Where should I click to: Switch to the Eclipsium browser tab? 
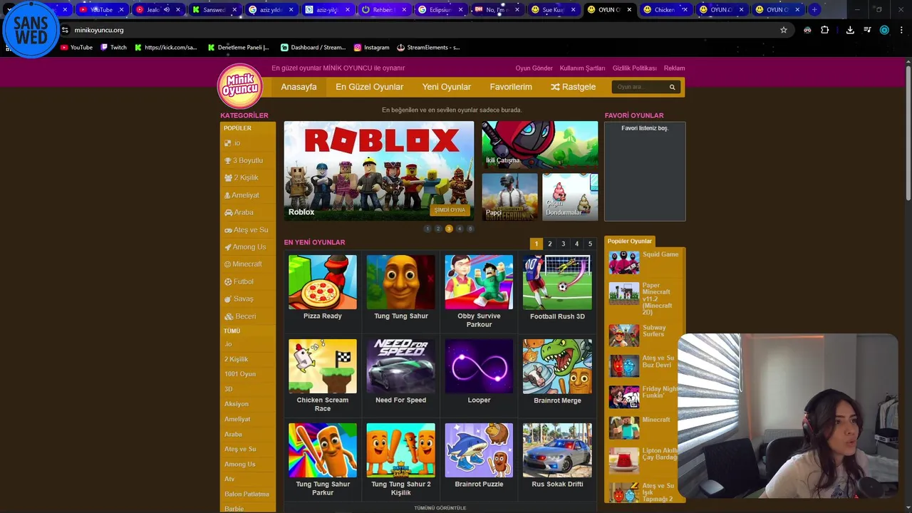pyautogui.click(x=440, y=10)
